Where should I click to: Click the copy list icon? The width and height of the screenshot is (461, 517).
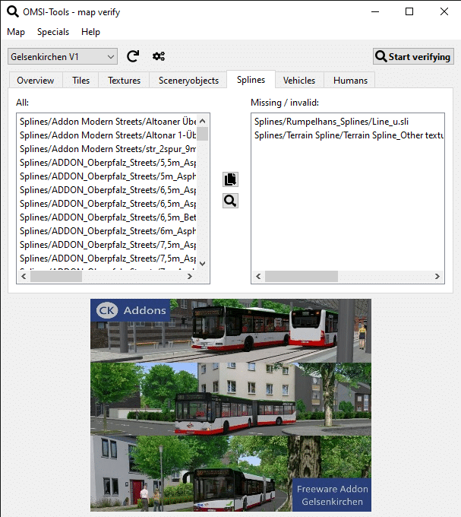point(230,179)
